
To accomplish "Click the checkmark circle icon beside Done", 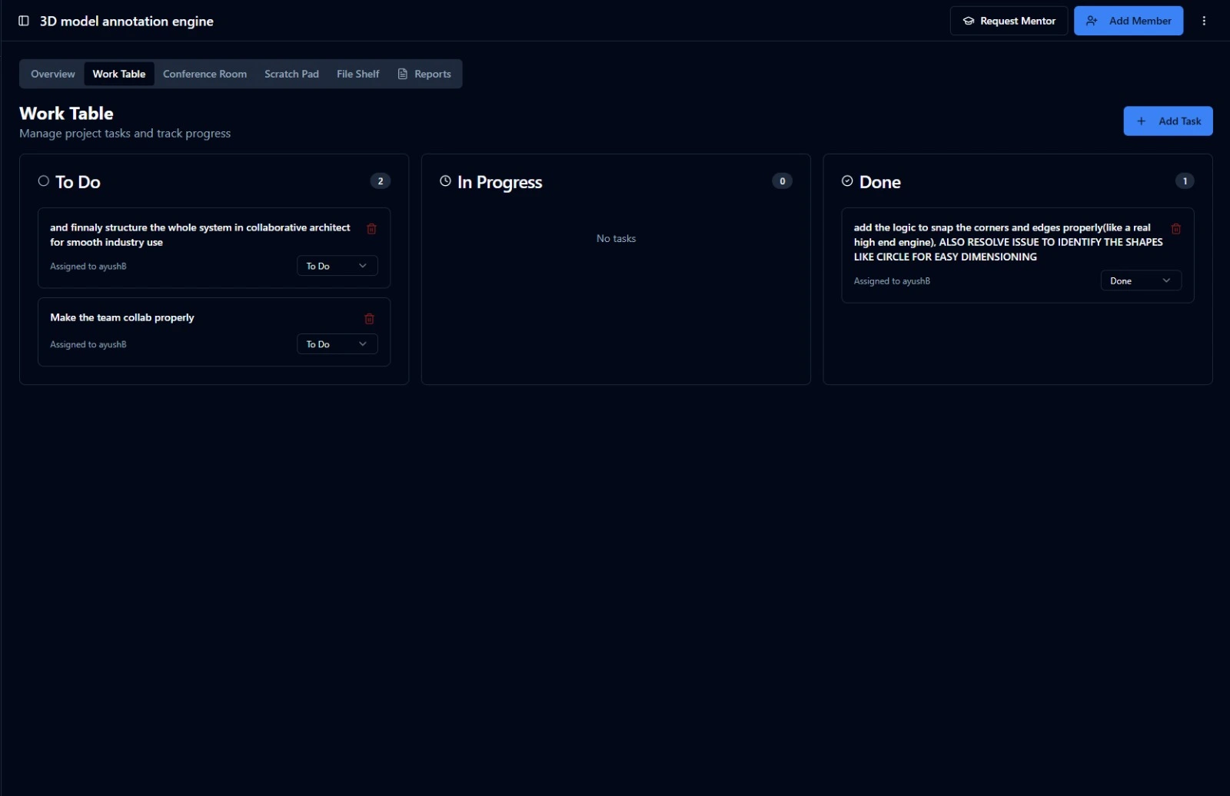I will click(x=847, y=181).
